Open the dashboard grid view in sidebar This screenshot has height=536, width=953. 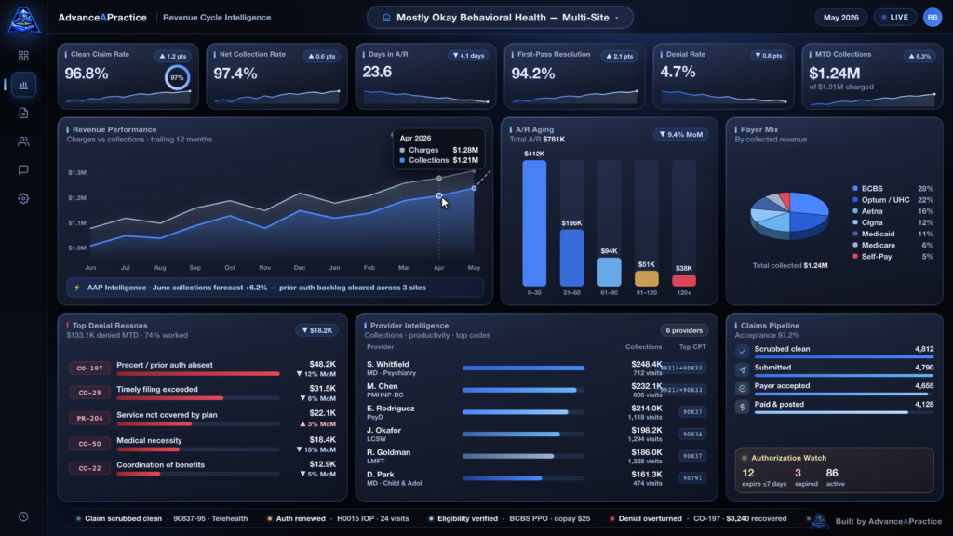[x=23, y=56]
